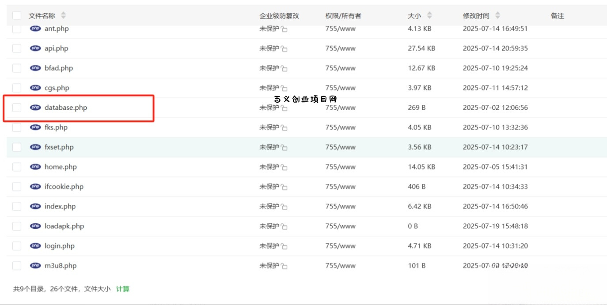Click the PHP icon beside home.php
The height and width of the screenshot is (305, 607).
(35, 167)
